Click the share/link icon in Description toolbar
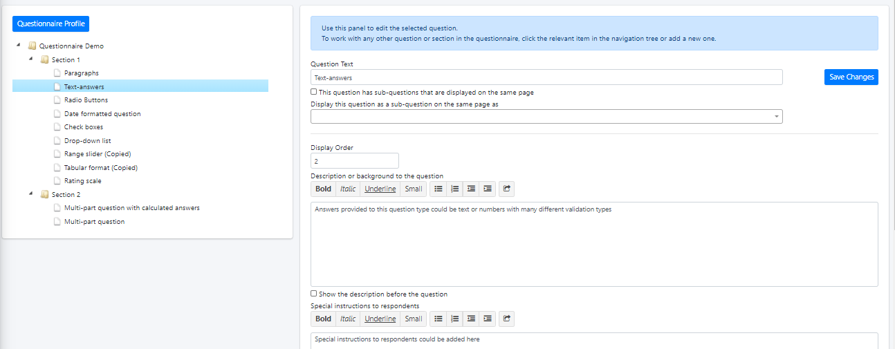 (506, 189)
